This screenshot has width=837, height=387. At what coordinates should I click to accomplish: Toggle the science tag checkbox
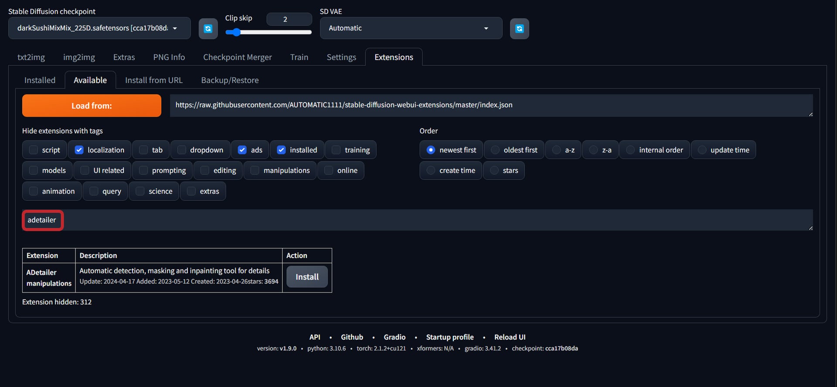pyautogui.click(x=140, y=191)
